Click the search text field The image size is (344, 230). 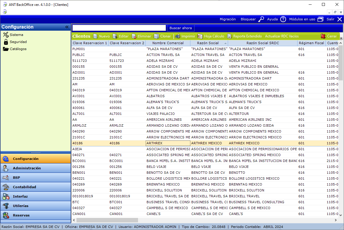[x=119, y=28]
